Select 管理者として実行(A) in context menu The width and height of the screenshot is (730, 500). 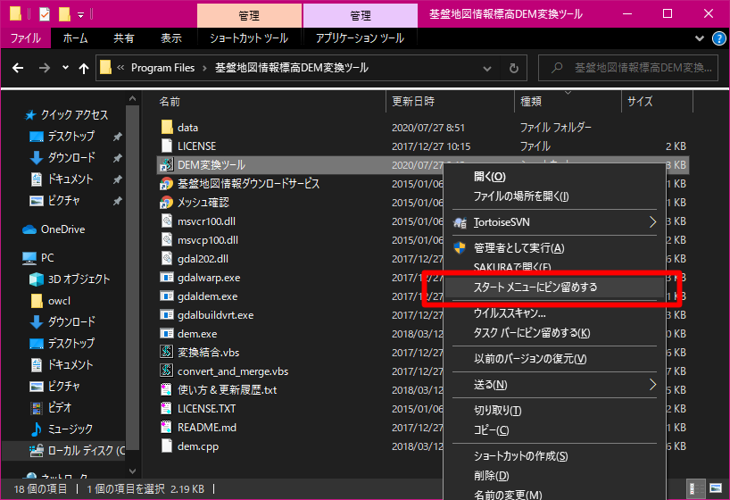point(518,247)
